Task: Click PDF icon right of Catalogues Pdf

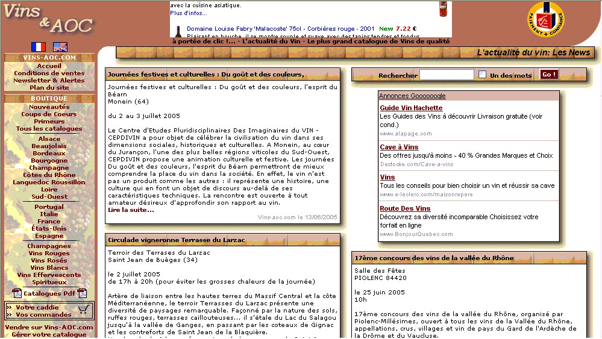Action: [x=82, y=293]
